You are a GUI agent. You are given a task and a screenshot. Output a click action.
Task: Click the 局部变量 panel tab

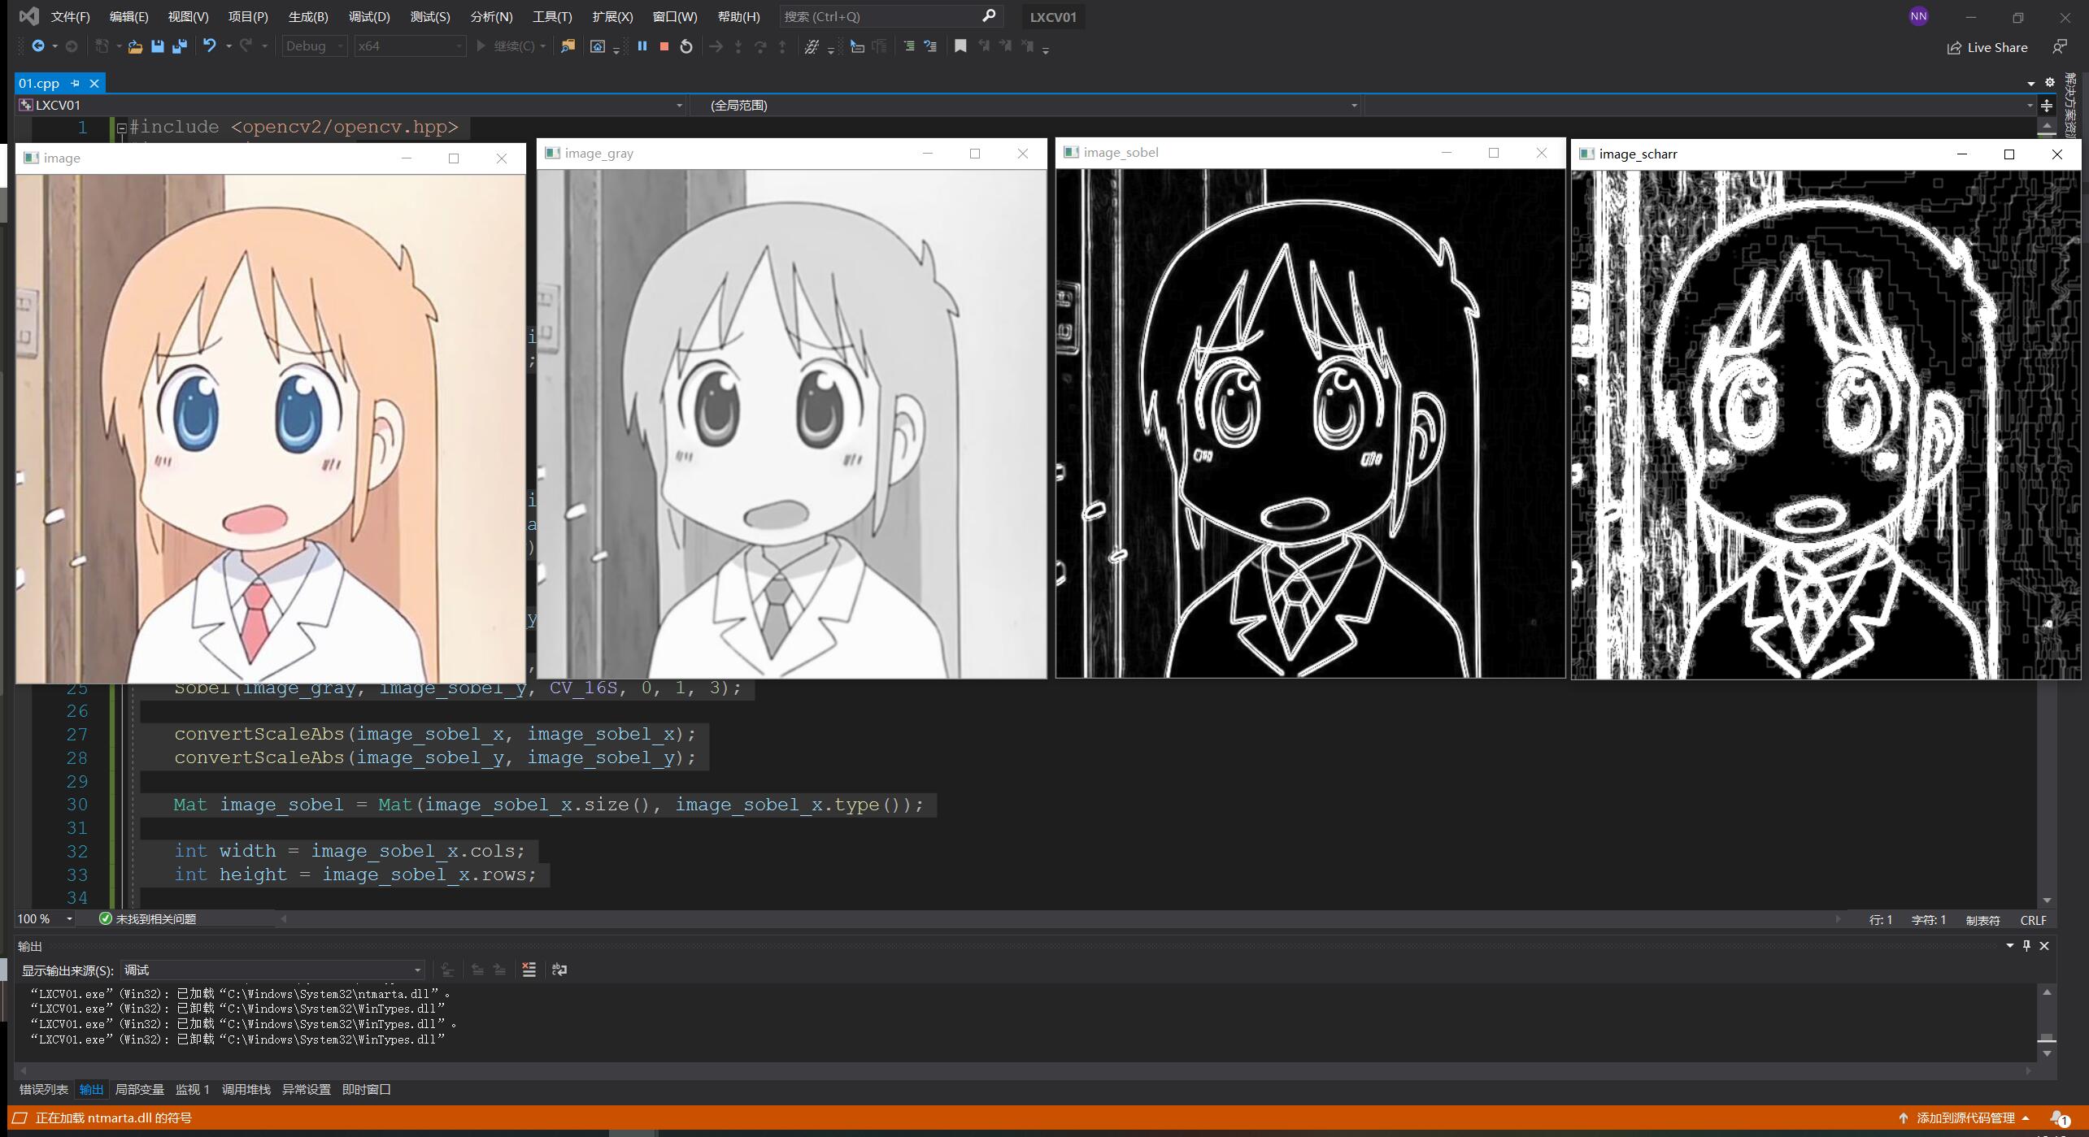(x=141, y=1089)
